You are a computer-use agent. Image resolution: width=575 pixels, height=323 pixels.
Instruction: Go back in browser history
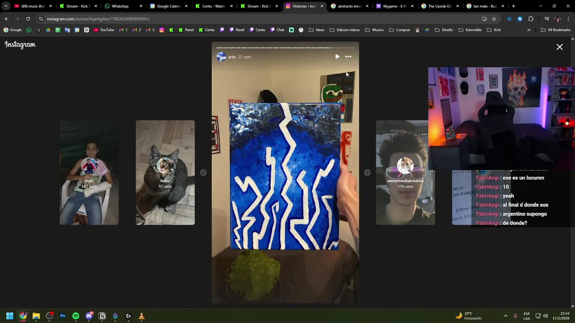pos(6,19)
